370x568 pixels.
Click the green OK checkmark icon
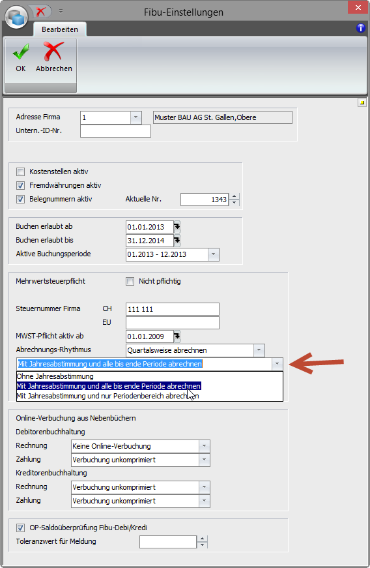(x=21, y=52)
